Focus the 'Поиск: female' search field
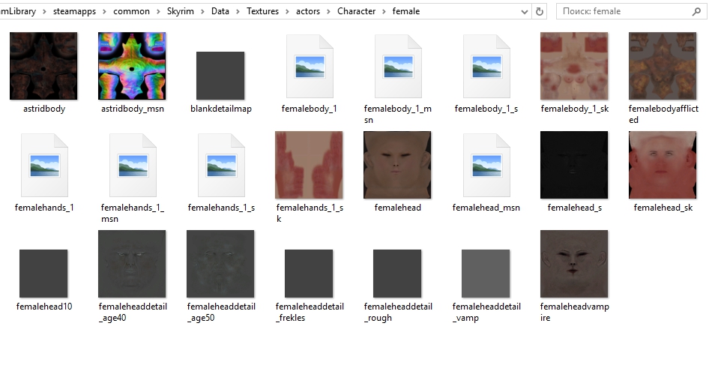 point(632,11)
